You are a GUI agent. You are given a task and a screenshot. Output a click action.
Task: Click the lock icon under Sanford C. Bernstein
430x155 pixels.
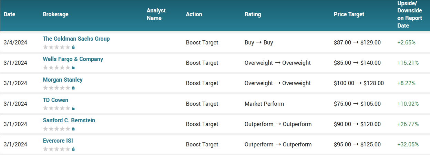pyautogui.click(x=73, y=129)
